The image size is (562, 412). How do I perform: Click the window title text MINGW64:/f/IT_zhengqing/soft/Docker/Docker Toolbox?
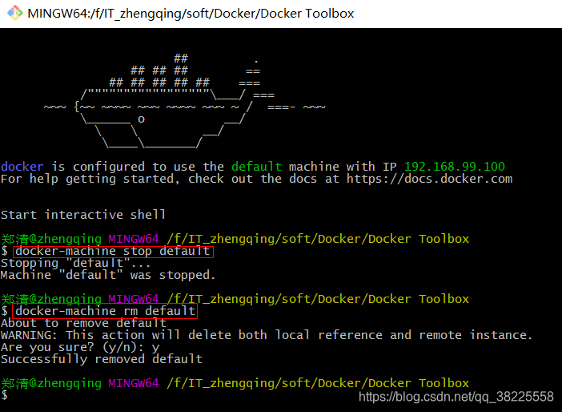pyautogui.click(x=191, y=14)
